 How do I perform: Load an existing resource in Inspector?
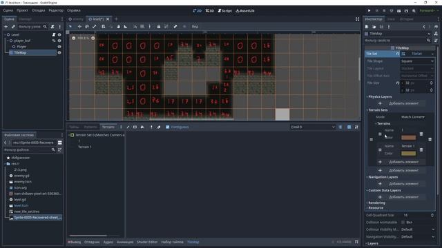point(374,27)
